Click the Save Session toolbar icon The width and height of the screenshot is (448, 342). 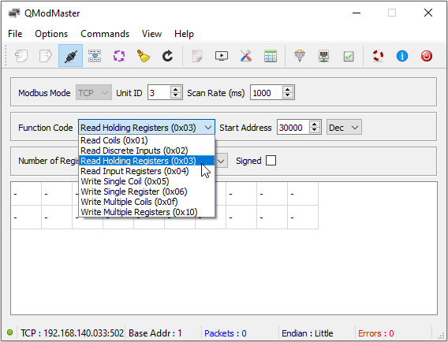(46, 56)
